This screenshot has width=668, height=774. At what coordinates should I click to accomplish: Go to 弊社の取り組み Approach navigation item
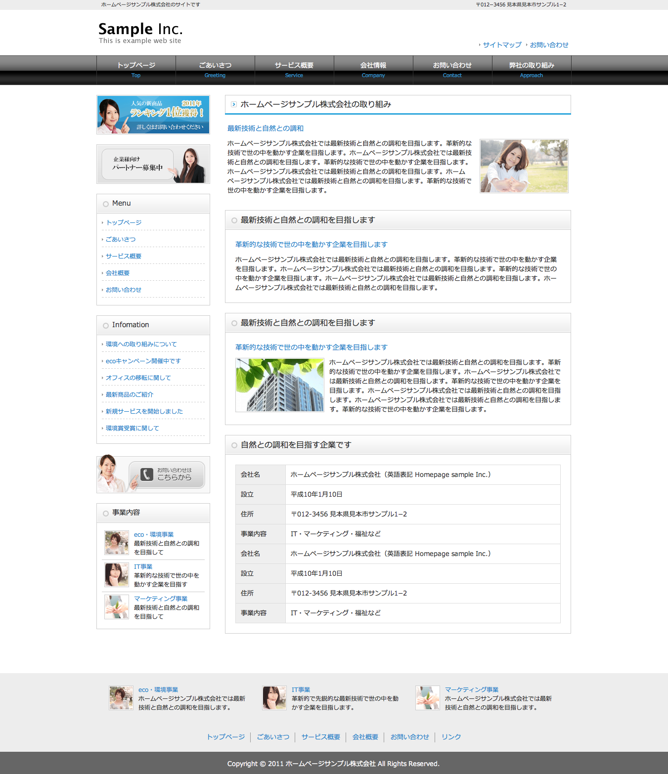[532, 70]
